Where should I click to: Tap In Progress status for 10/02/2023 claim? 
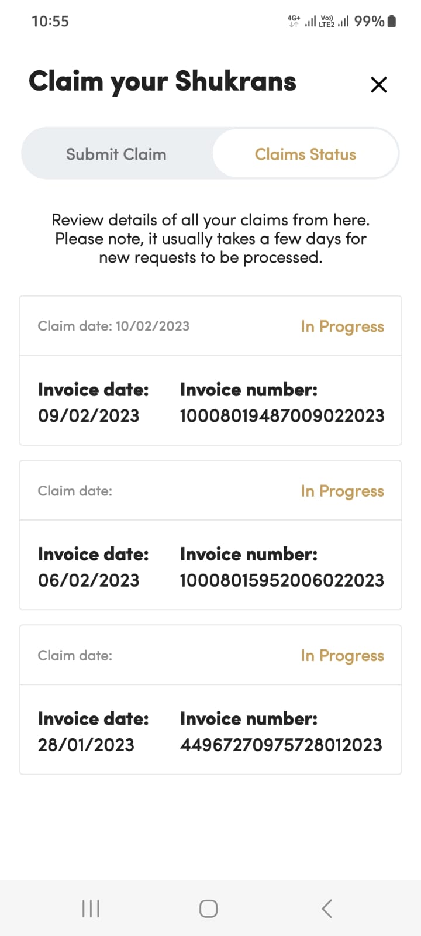(342, 326)
